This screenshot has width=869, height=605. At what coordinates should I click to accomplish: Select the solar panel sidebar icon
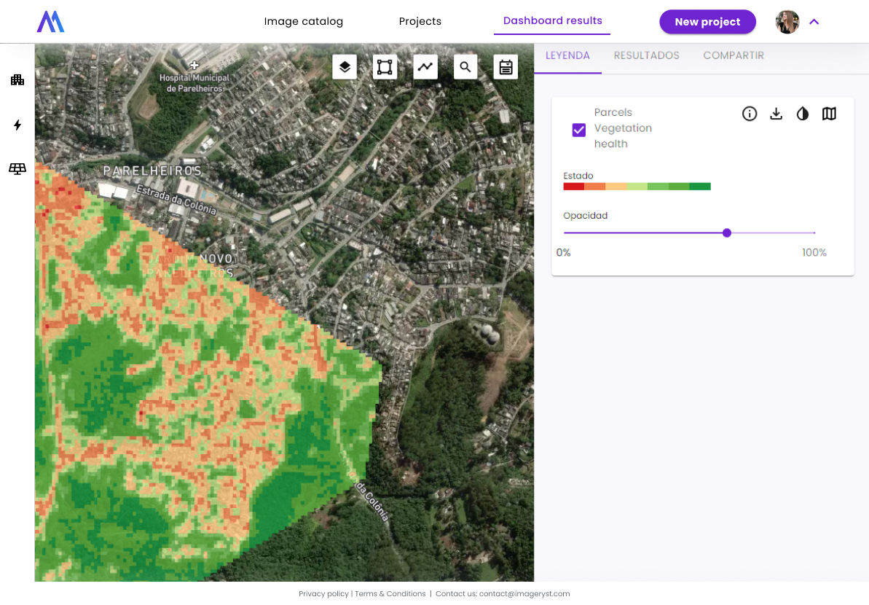point(17,169)
